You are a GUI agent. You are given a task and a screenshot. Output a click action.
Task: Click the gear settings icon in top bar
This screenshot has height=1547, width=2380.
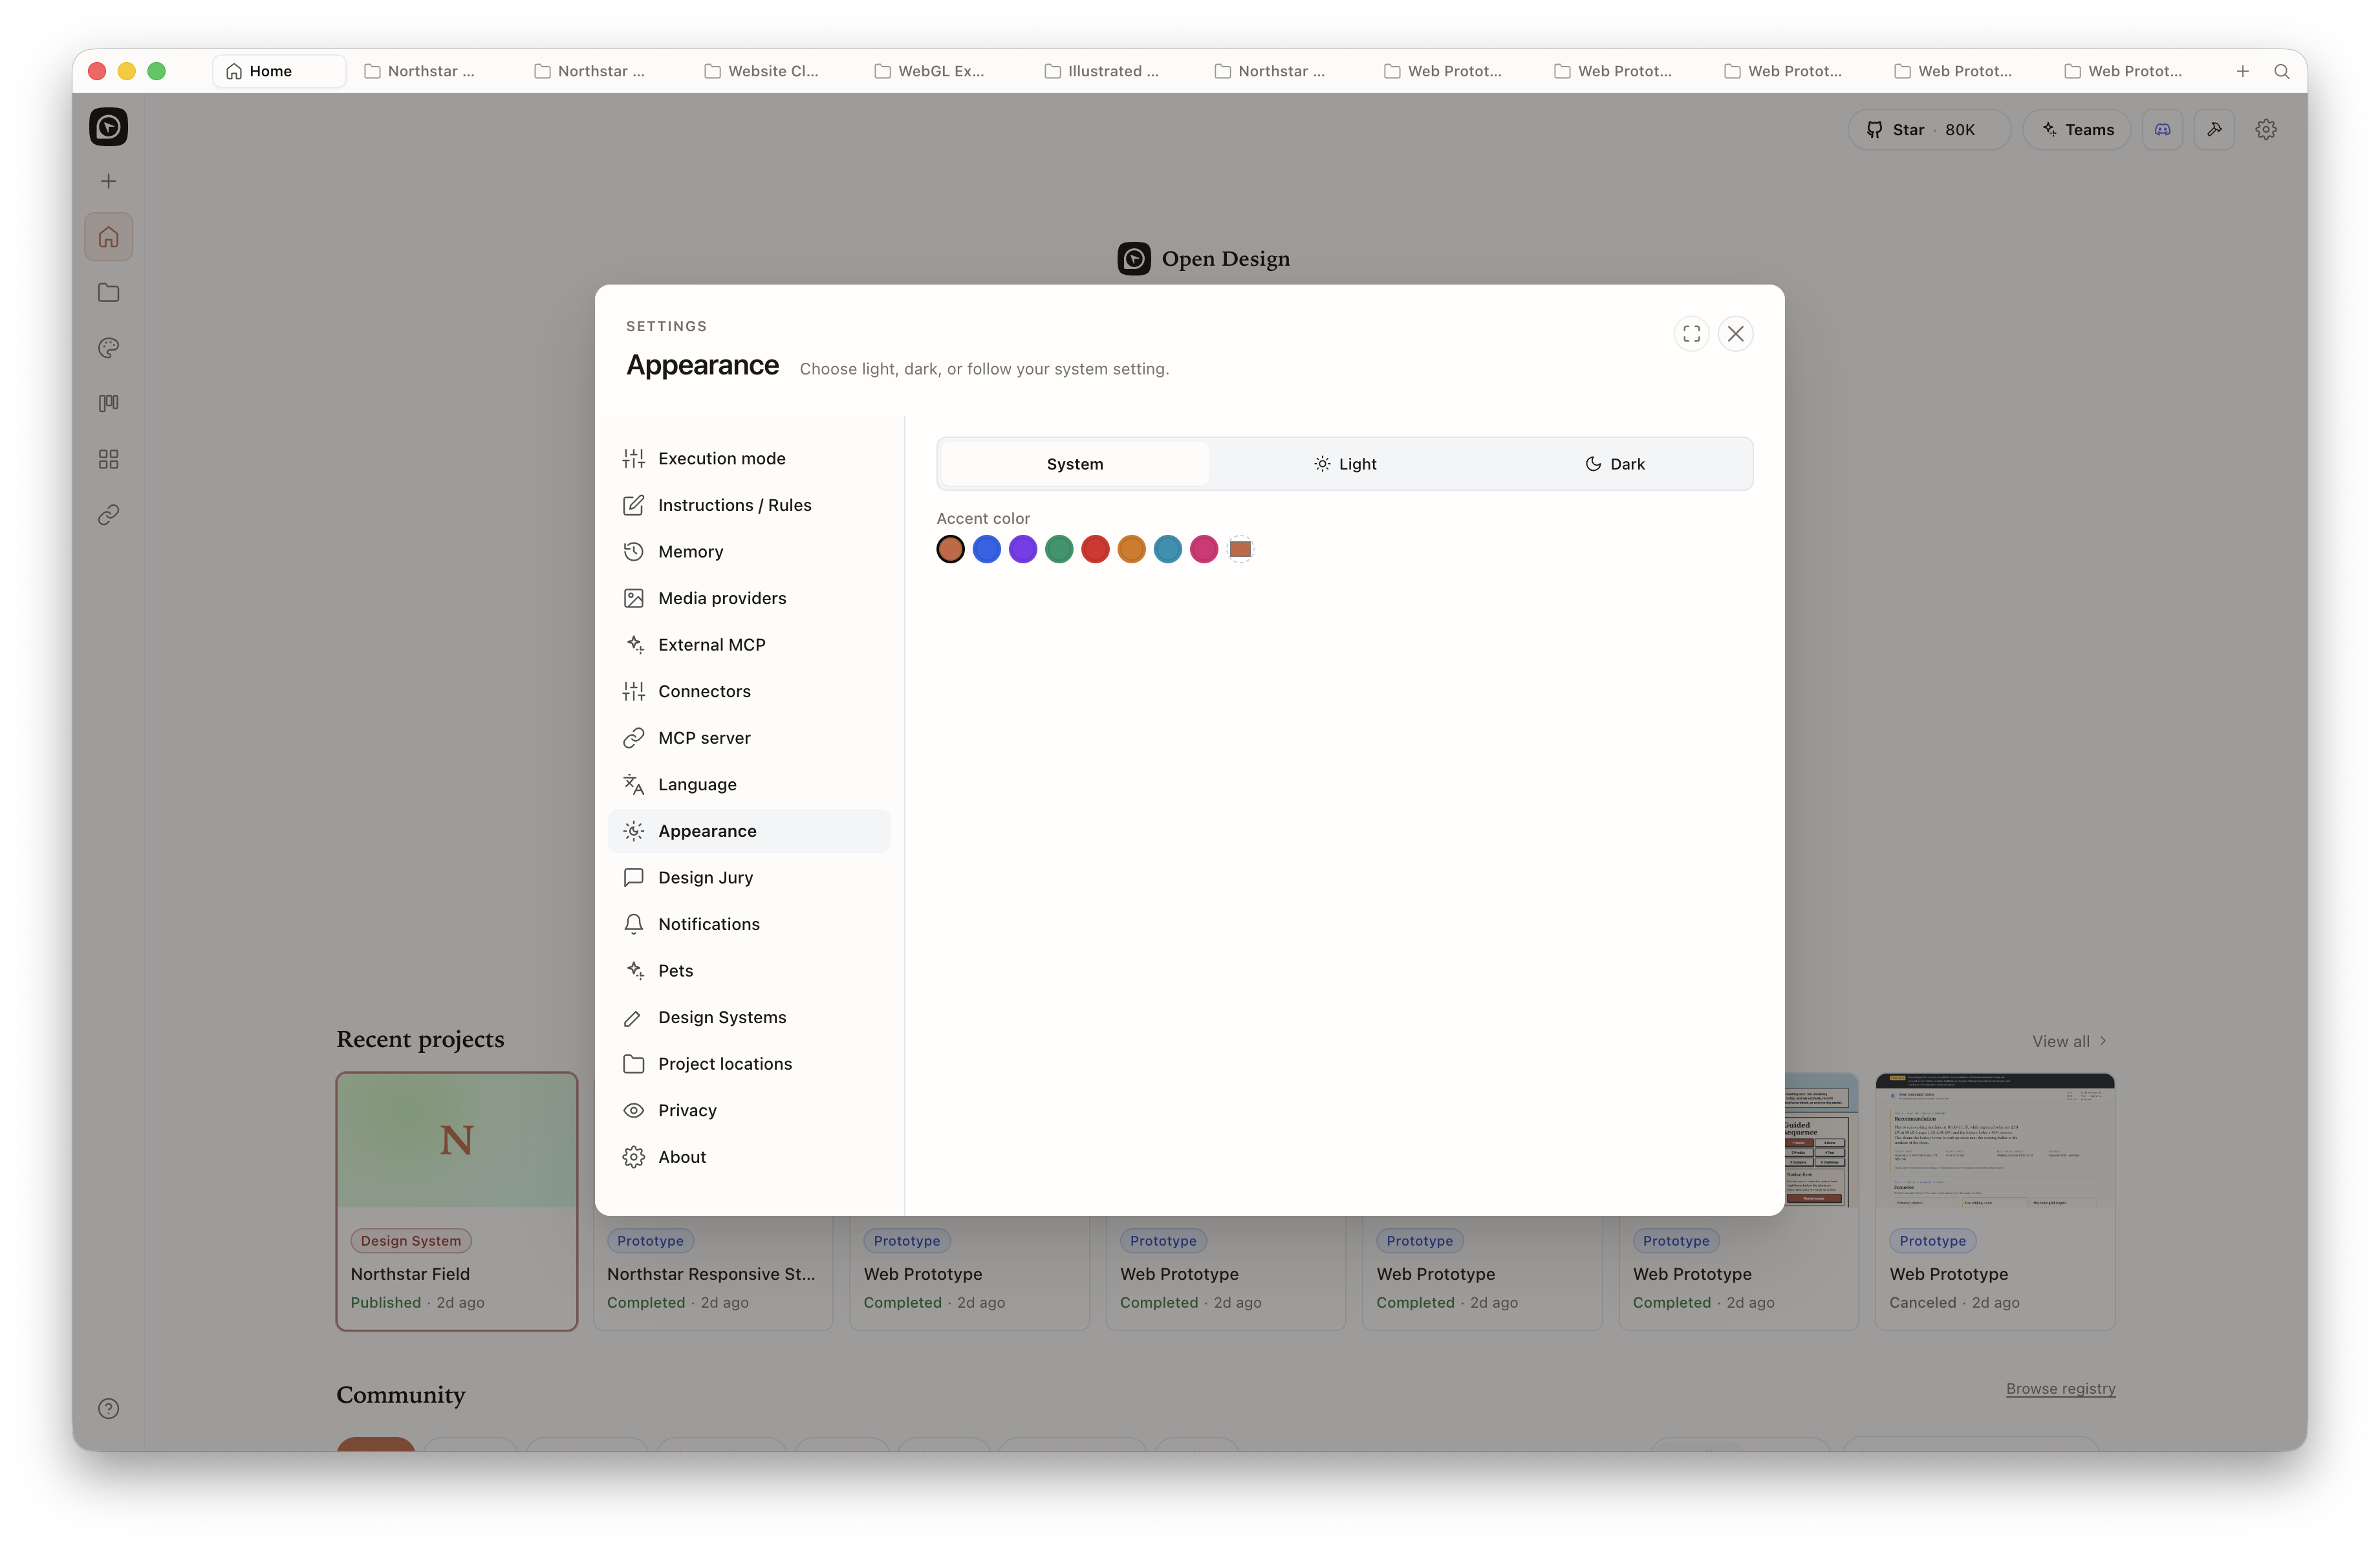(x=2266, y=130)
